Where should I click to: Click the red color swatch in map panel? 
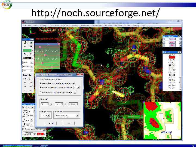[x=40, y=134]
